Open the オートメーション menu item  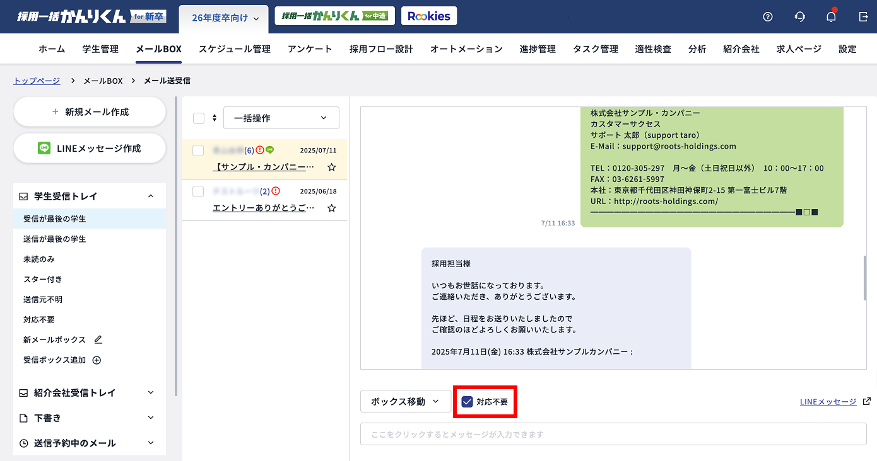466,48
